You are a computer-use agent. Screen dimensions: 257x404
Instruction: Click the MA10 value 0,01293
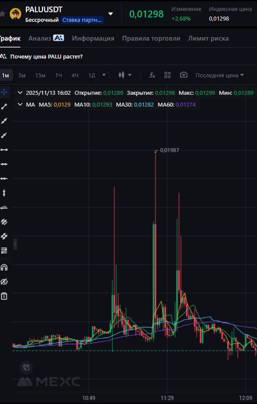point(102,105)
